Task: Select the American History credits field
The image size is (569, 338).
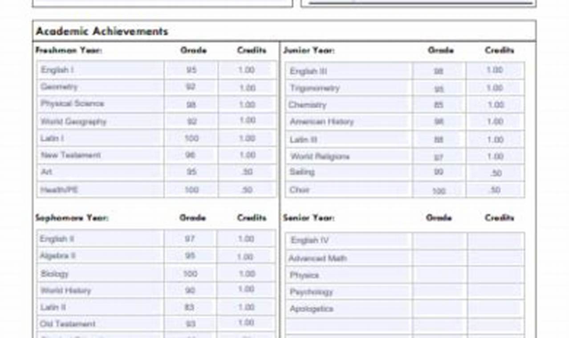Action: tap(495, 122)
